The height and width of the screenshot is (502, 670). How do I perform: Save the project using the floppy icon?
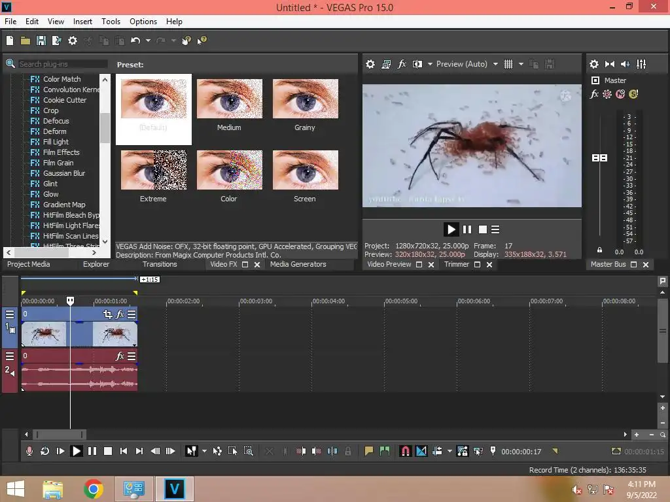point(41,41)
